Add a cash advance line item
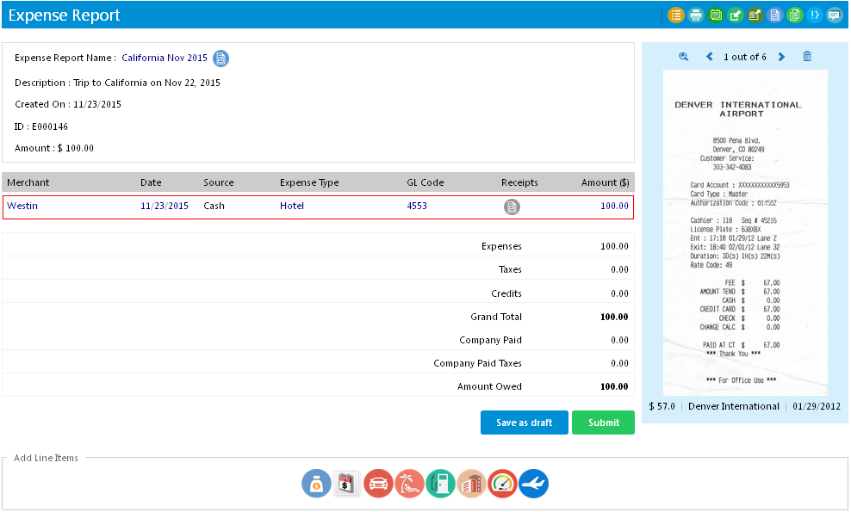The height and width of the screenshot is (512, 851). [x=316, y=484]
